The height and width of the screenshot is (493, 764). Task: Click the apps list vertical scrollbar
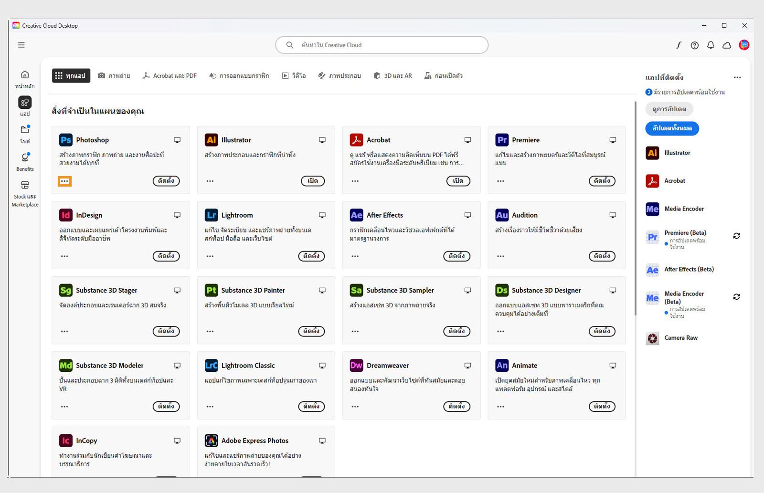(635, 208)
